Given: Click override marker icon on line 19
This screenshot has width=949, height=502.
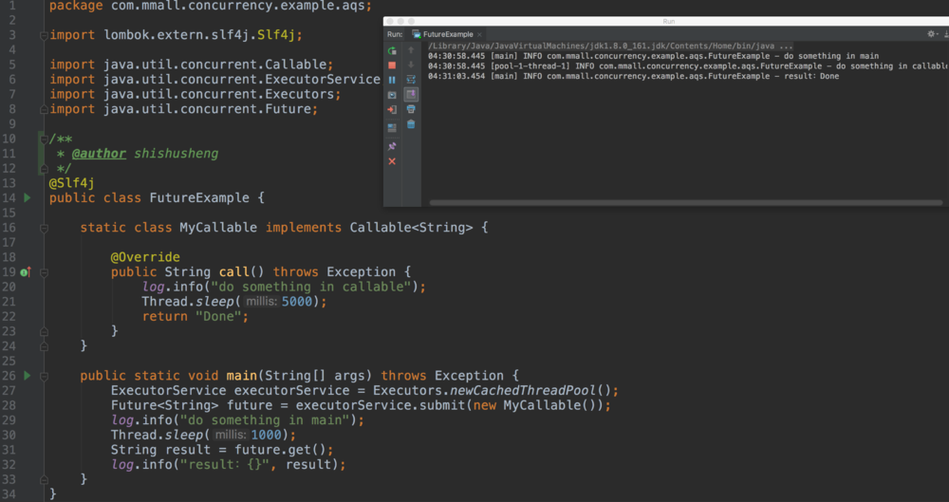Looking at the screenshot, I should click(26, 272).
